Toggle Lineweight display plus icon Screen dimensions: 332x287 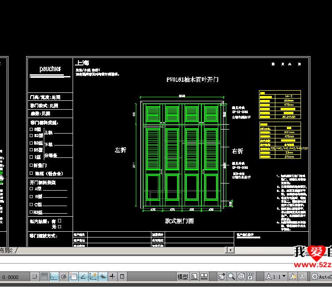click(x=112, y=276)
